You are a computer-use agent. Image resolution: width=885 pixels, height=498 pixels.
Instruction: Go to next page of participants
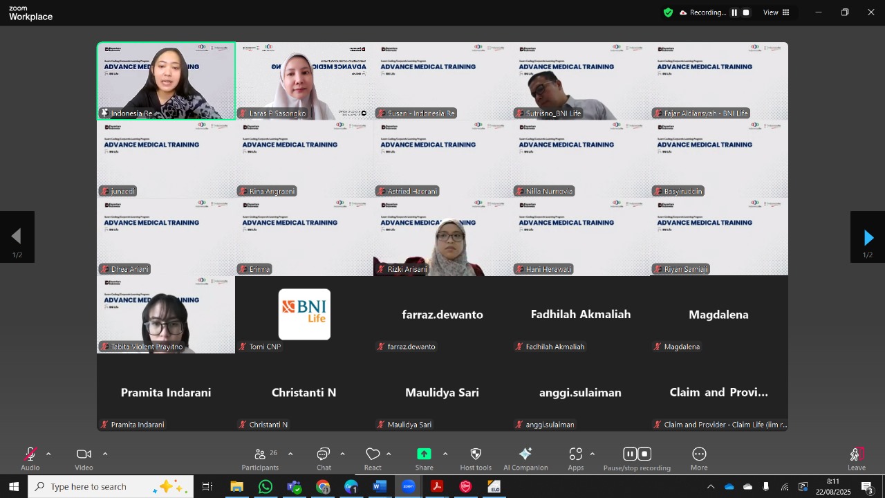point(868,238)
